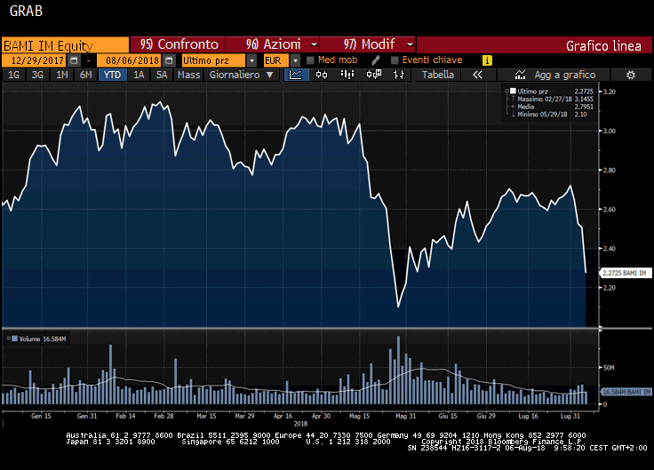654x470 pixels.
Task: Click the pencil edit icon
Action: pos(375,60)
